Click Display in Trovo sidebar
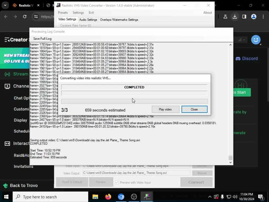The width and height of the screenshot is (269, 202). pyautogui.click(x=20, y=120)
